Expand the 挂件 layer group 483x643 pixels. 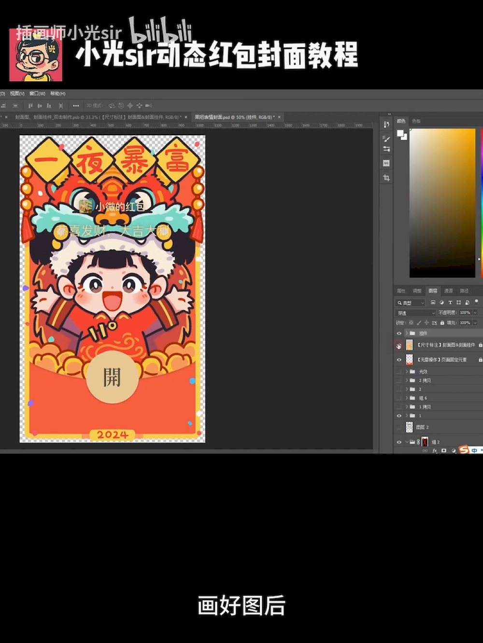pyautogui.click(x=407, y=334)
